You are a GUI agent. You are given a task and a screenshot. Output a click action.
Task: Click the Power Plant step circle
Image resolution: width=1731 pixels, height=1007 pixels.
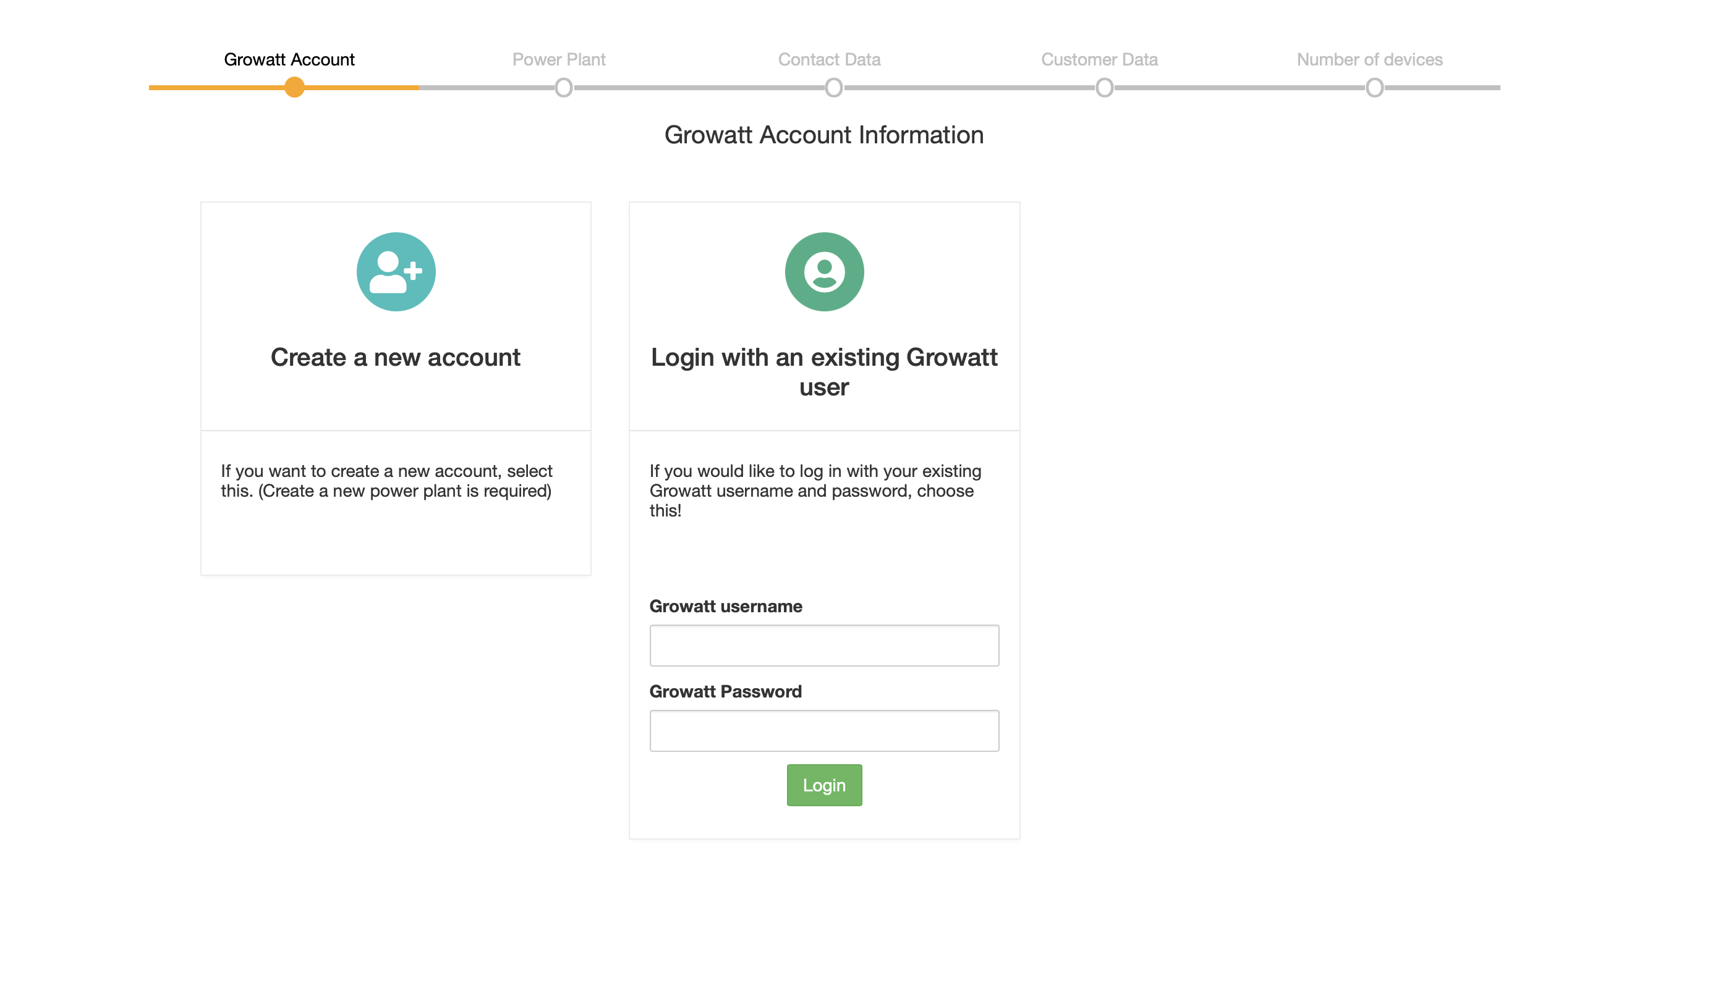563,88
